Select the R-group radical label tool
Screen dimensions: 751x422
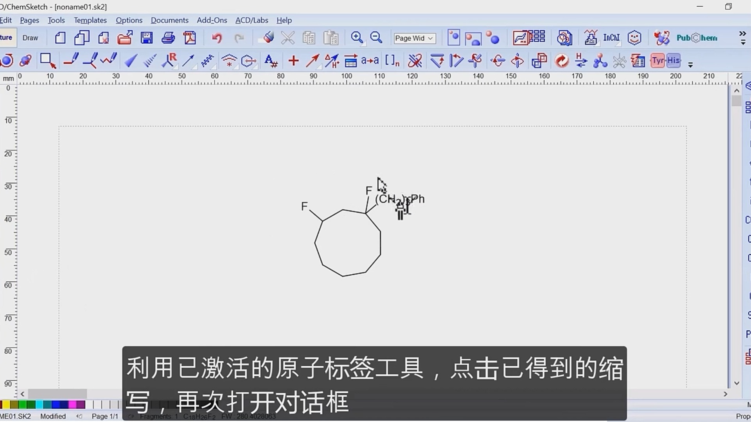point(169,61)
